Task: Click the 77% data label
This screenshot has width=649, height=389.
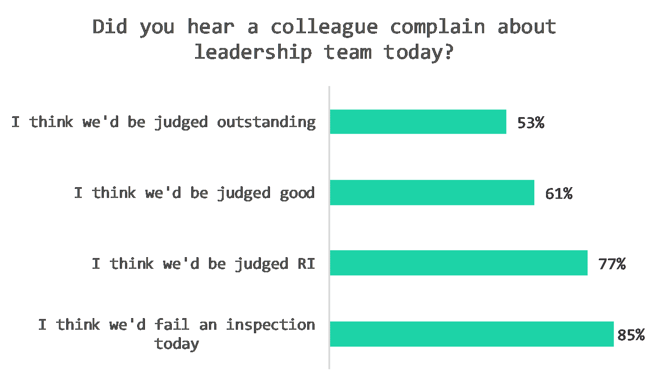Action: click(612, 264)
